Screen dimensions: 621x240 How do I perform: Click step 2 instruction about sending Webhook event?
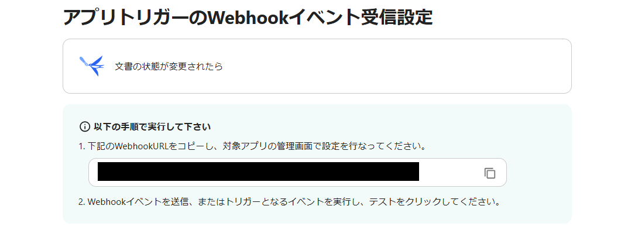tap(290, 201)
